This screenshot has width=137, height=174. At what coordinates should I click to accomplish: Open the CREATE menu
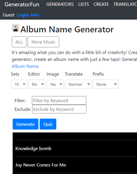tap(101, 4)
